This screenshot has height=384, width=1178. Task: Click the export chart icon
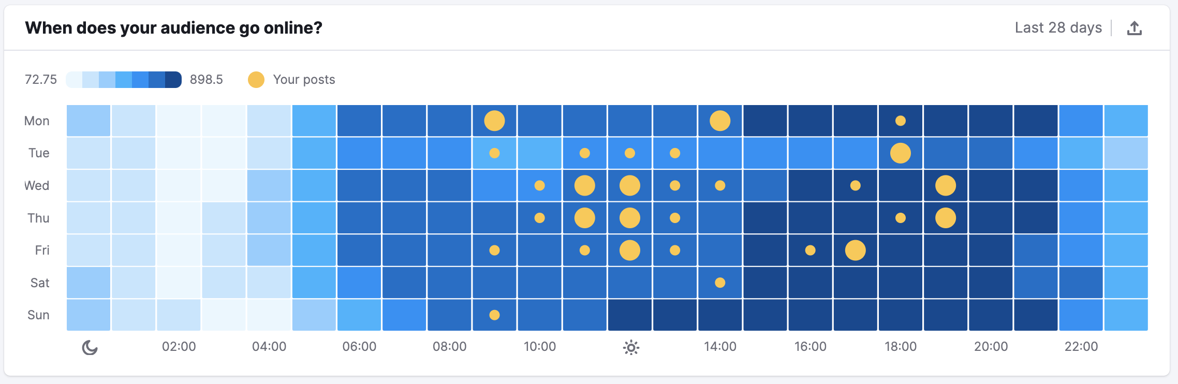pyautogui.click(x=1135, y=28)
